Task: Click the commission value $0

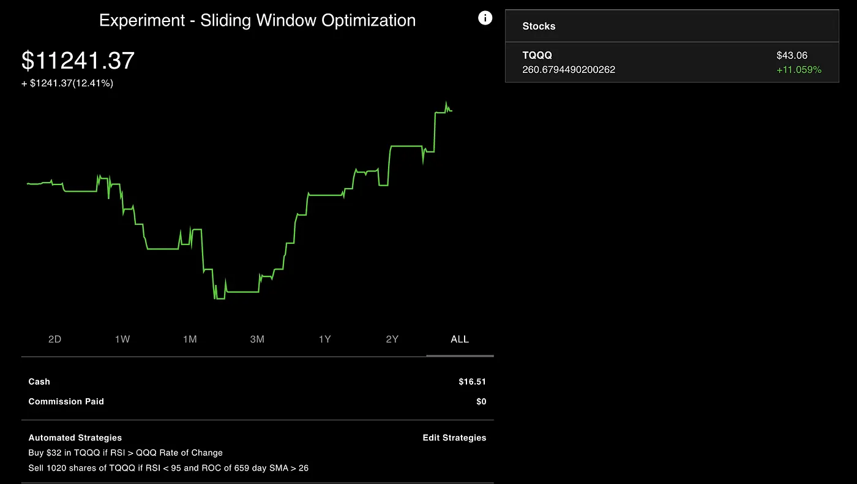Action: pos(481,401)
